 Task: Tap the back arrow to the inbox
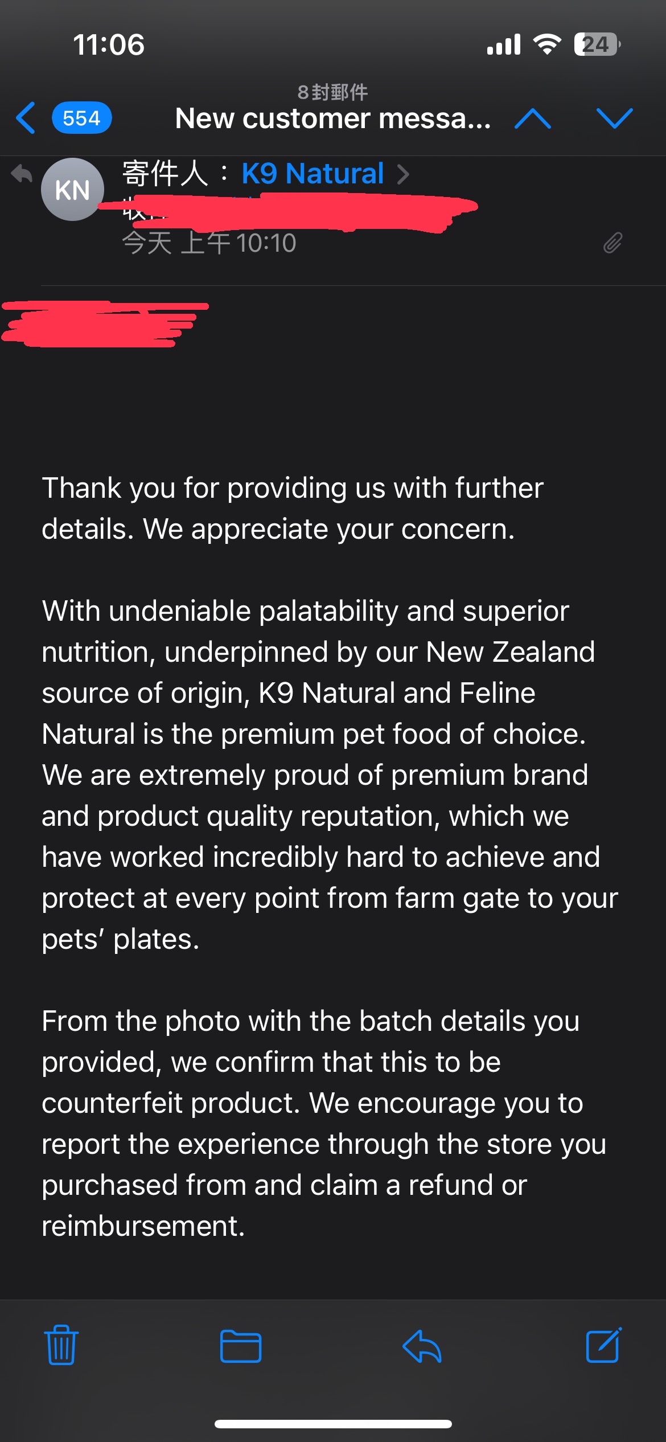pos(26,118)
